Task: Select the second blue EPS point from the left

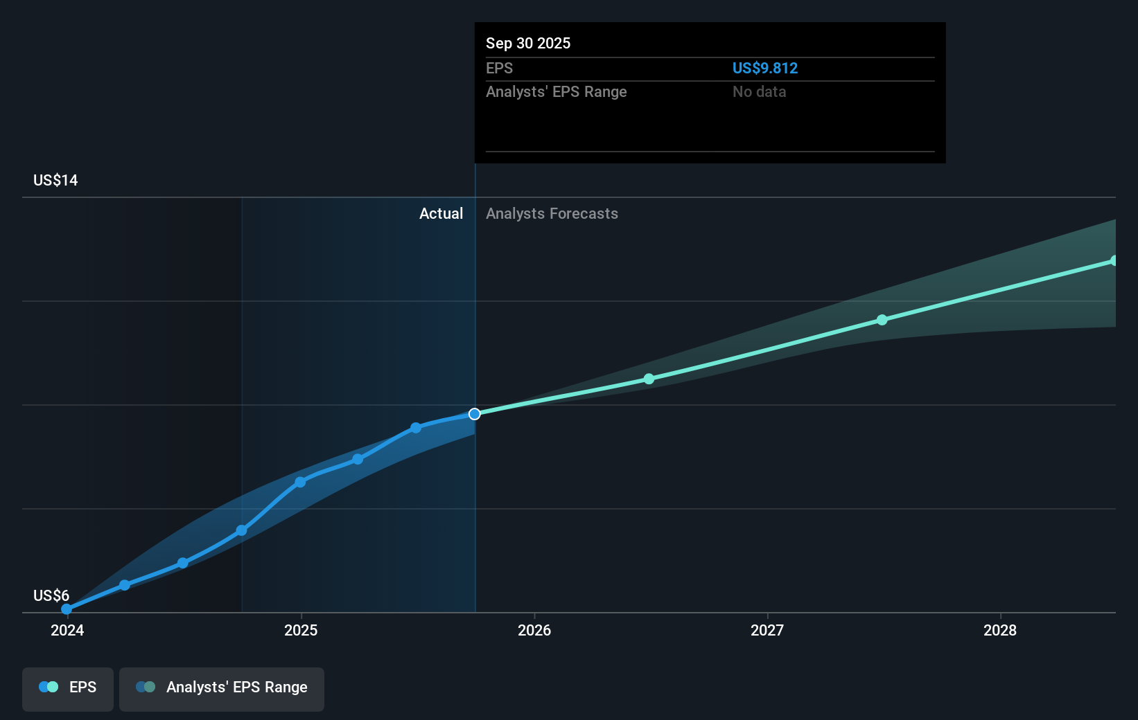Action: [x=125, y=585]
